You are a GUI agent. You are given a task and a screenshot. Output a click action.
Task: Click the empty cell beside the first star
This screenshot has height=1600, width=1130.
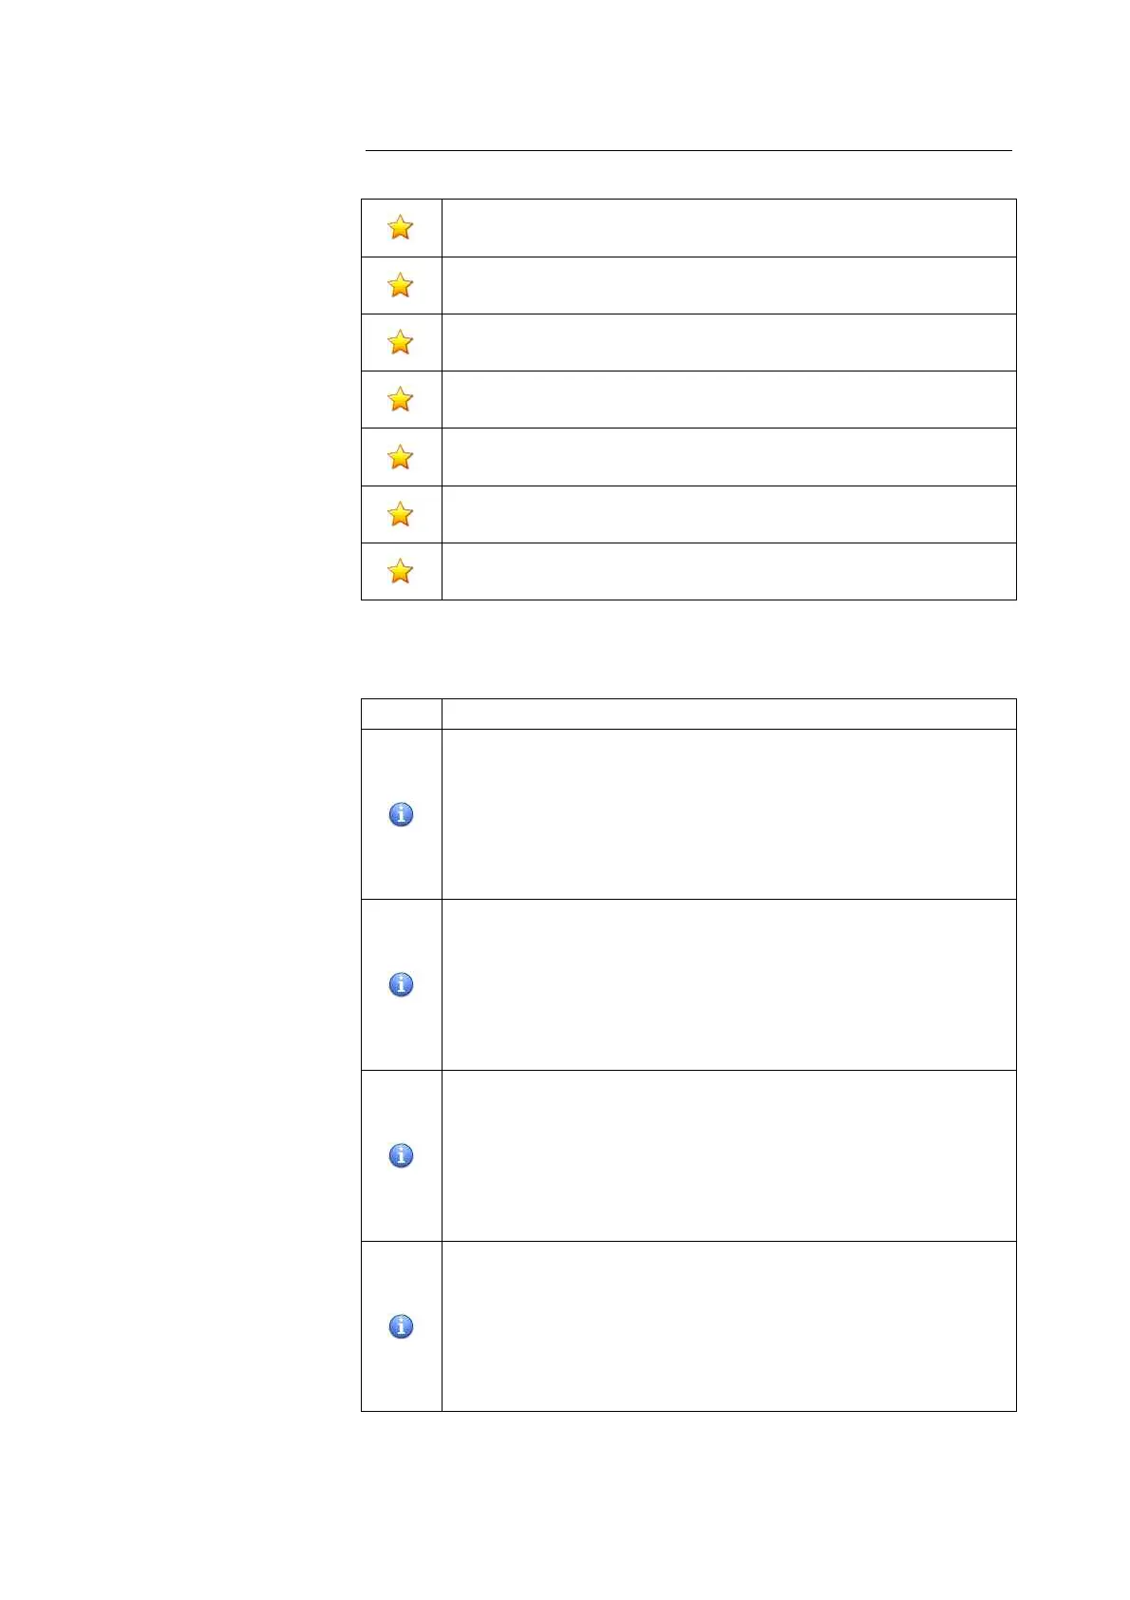(x=728, y=228)
